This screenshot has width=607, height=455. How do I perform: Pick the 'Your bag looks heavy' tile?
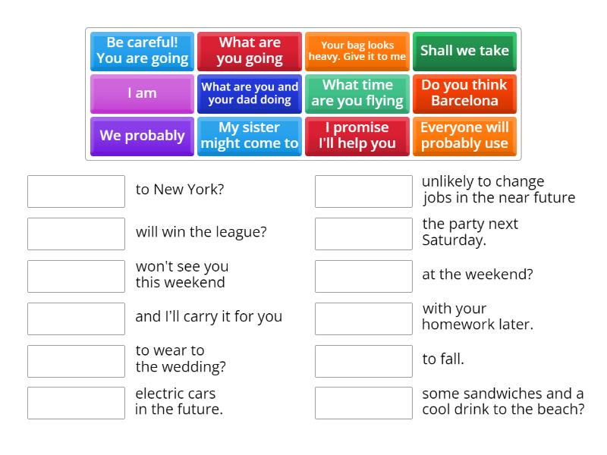[357, 51]
